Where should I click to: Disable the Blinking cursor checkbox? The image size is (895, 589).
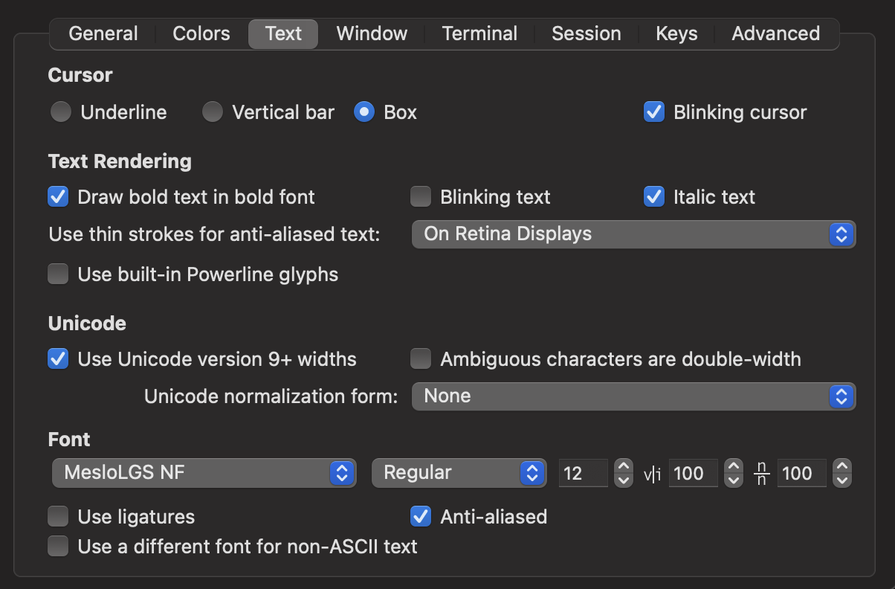tap(653, 112)
